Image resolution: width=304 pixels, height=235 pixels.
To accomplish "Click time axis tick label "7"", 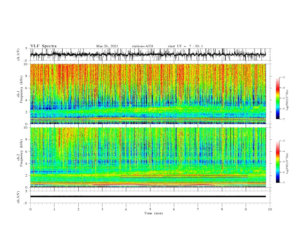I will point(198,209).
